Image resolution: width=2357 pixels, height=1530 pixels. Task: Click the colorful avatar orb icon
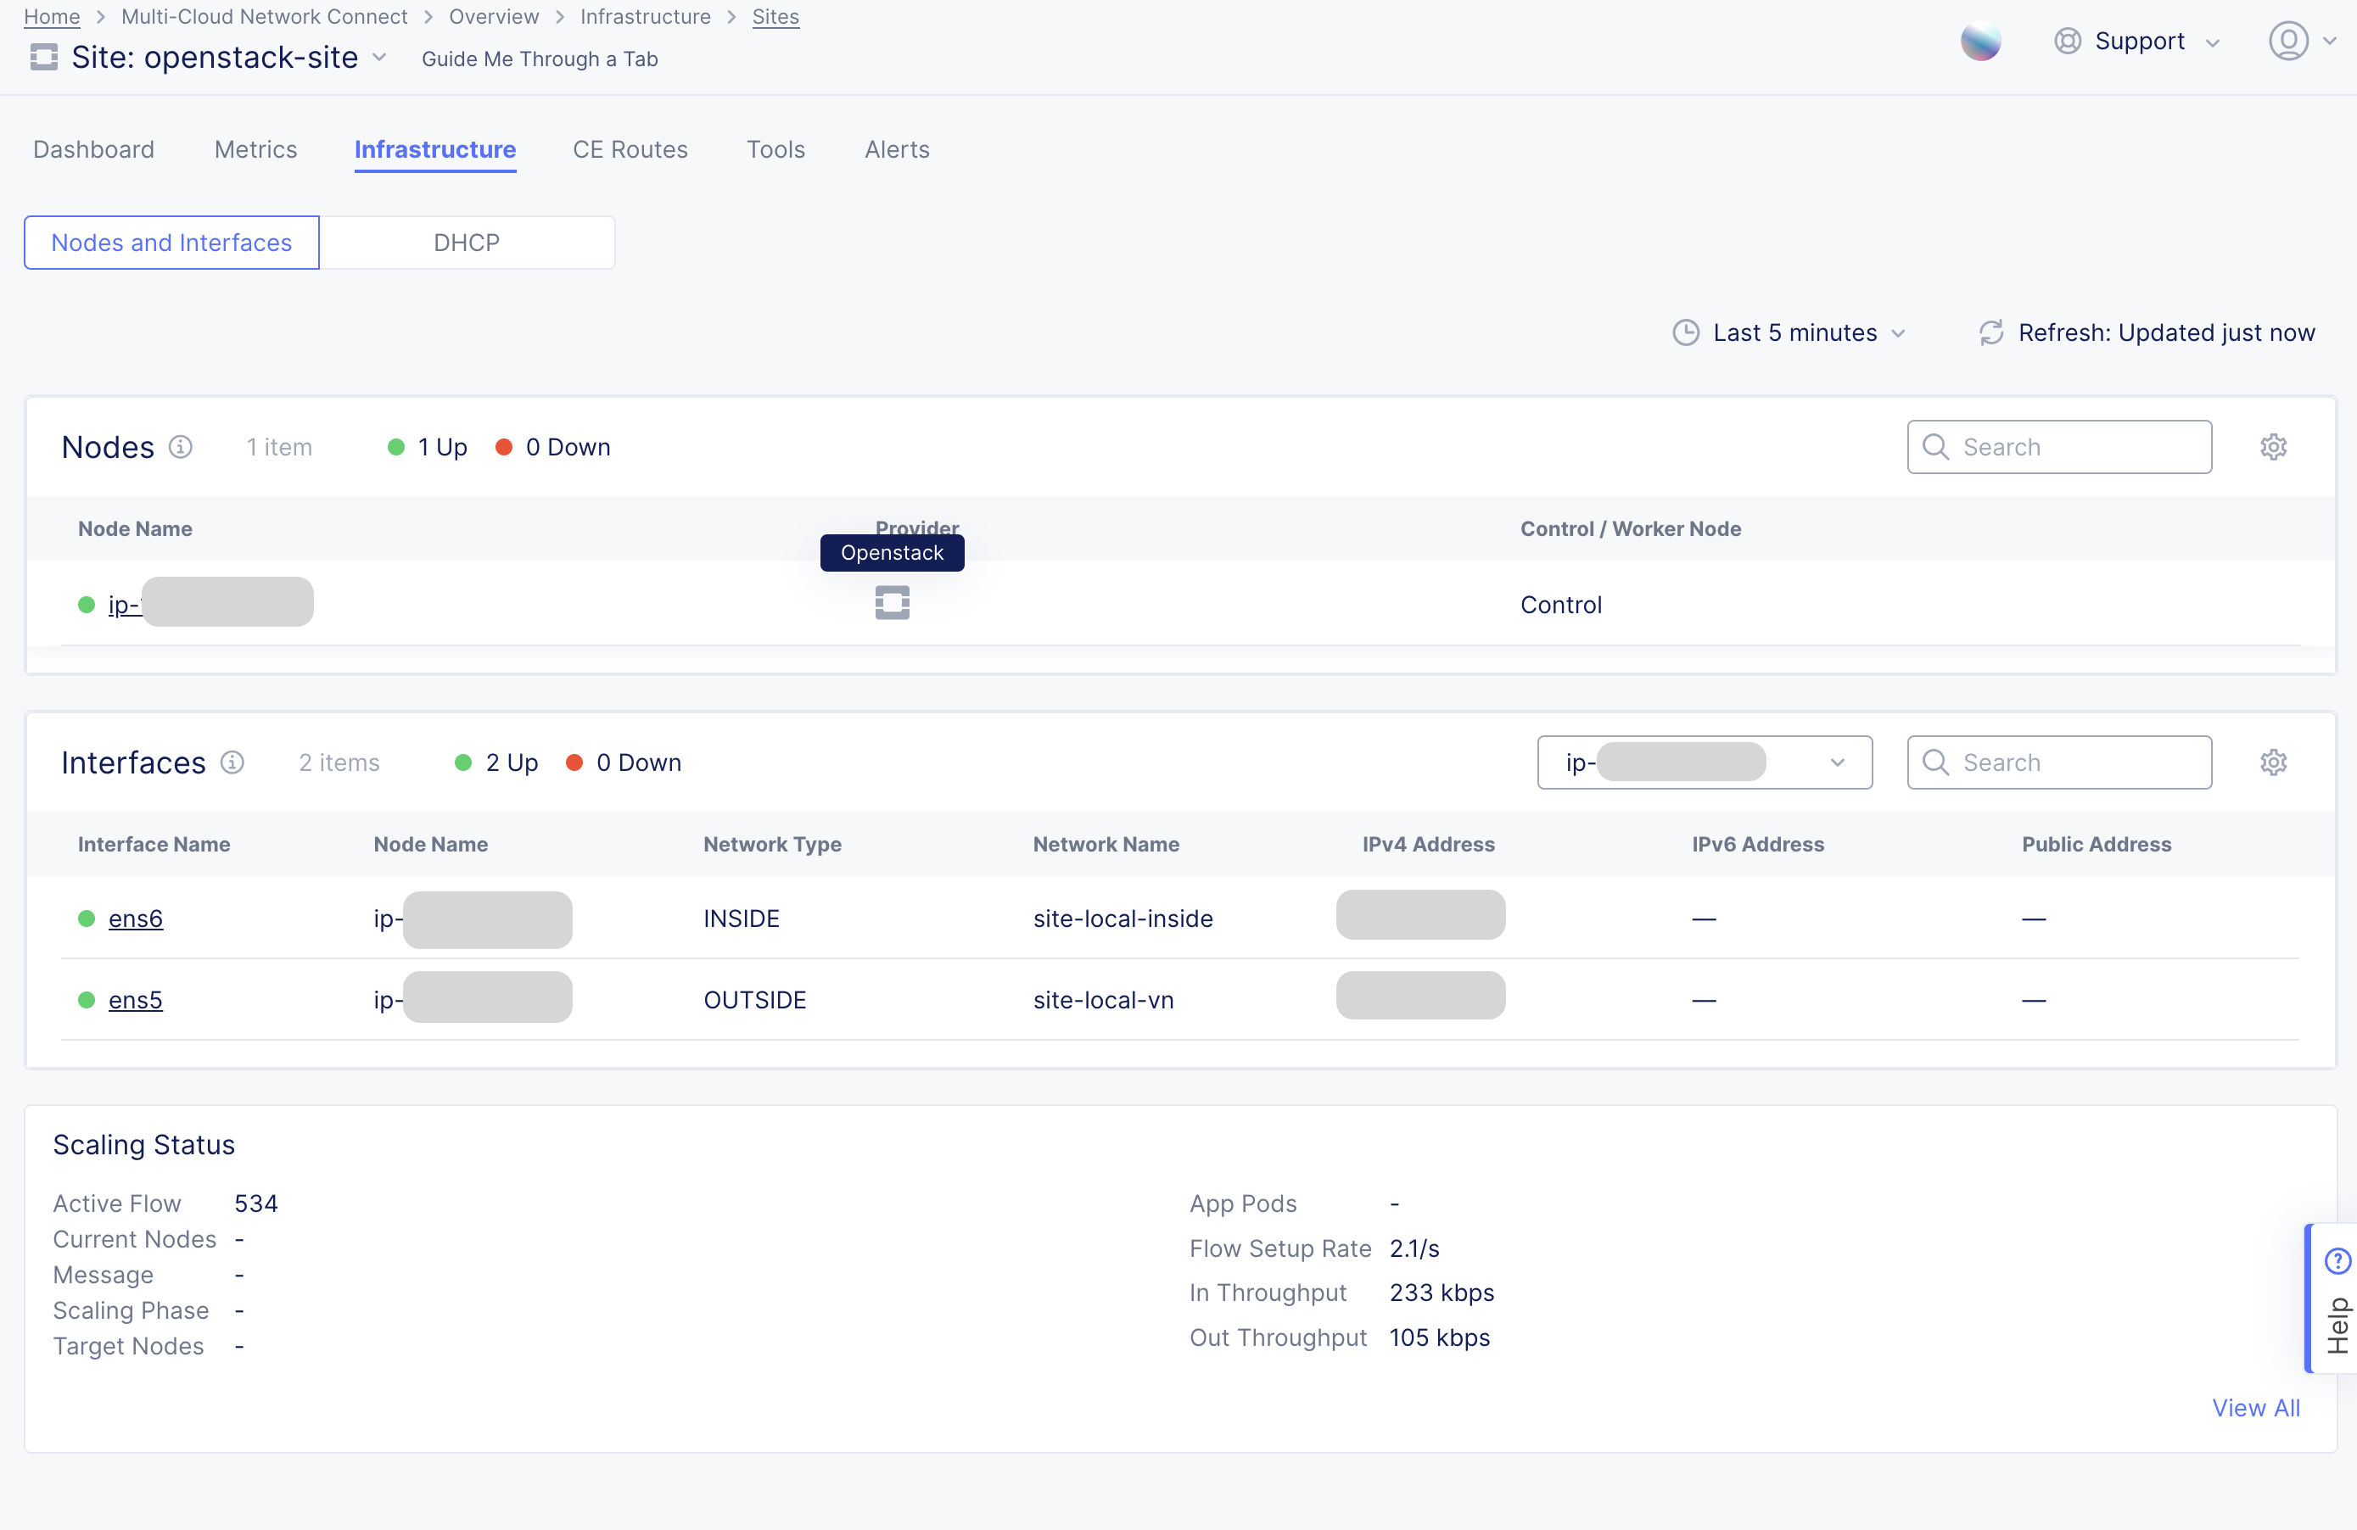coord(1979,42)
